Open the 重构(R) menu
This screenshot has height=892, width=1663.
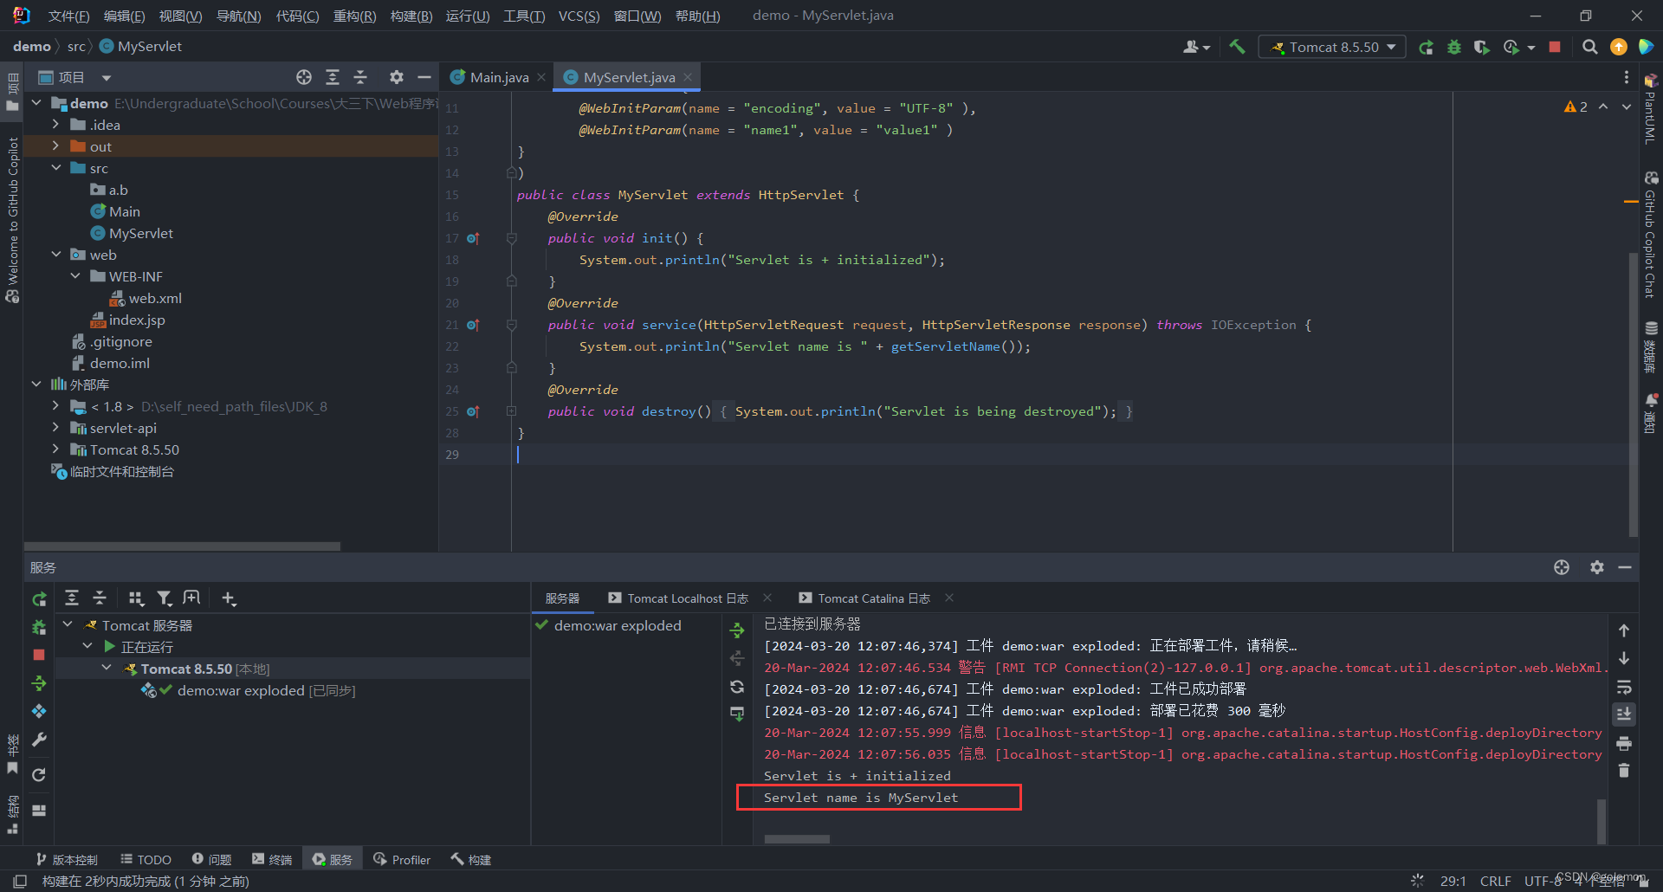tap(354, 16)
